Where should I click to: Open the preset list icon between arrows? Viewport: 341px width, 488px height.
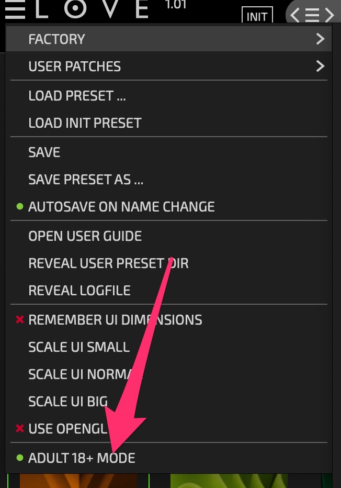coord(312,15)
